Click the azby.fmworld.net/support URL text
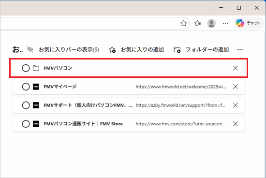This screenshot has height=178, width=266. point(180,105)
